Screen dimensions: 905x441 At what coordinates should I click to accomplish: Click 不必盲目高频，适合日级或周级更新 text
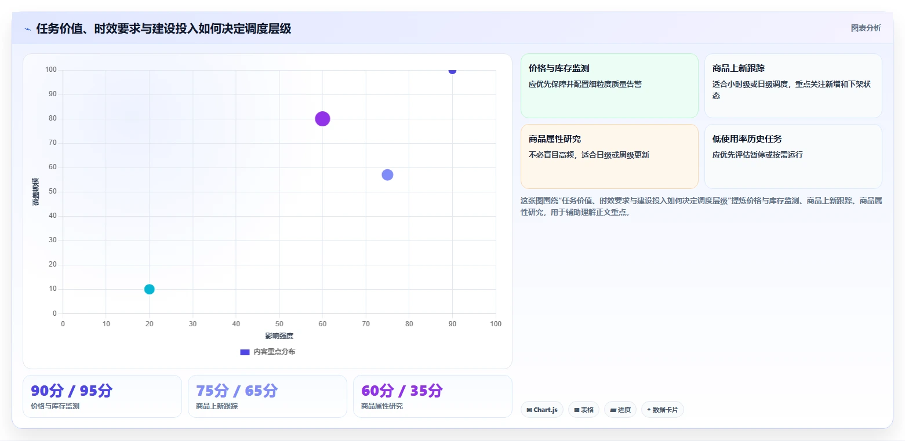(x=589, y=155)
